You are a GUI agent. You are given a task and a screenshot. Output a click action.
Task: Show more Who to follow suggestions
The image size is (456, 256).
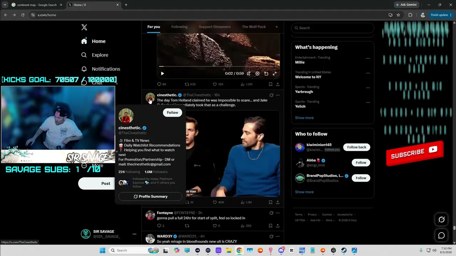click(x=304, y=192)
